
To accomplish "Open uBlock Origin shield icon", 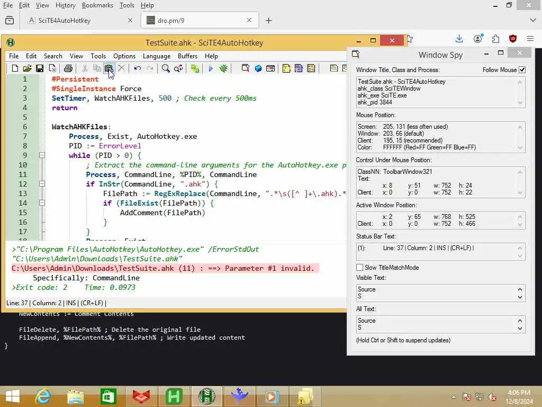I will tap(513, 38).
